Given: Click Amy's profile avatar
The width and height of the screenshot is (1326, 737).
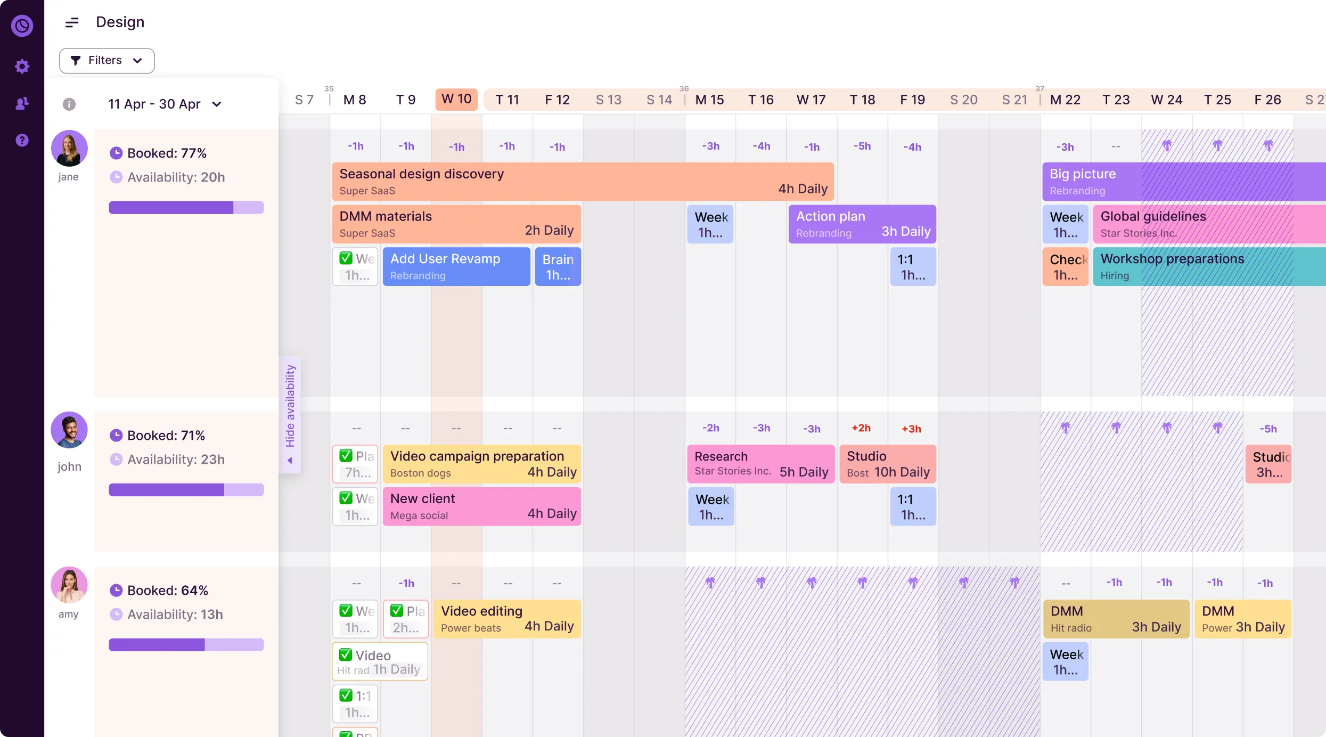Looking at the screenshot, I should point(69,584).
